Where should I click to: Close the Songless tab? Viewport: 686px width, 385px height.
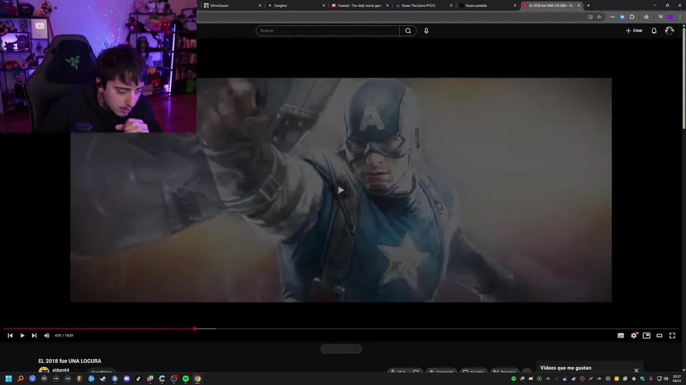[x=324, y=5]
